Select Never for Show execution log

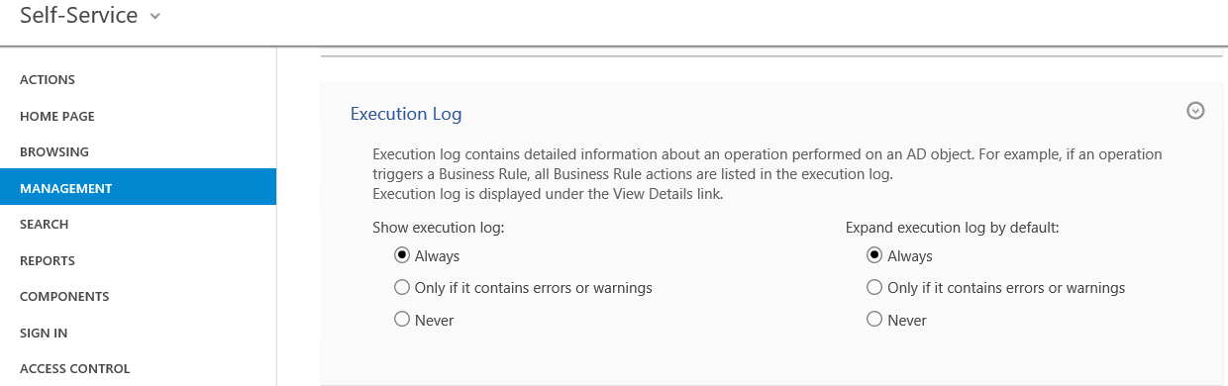click(402, 320)
